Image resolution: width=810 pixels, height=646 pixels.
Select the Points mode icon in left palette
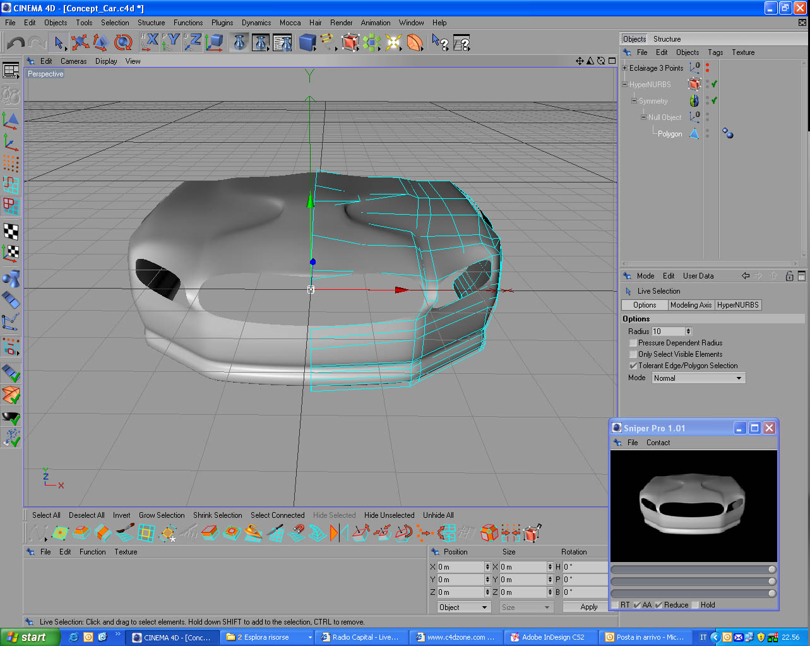click(x=11, y=163)
